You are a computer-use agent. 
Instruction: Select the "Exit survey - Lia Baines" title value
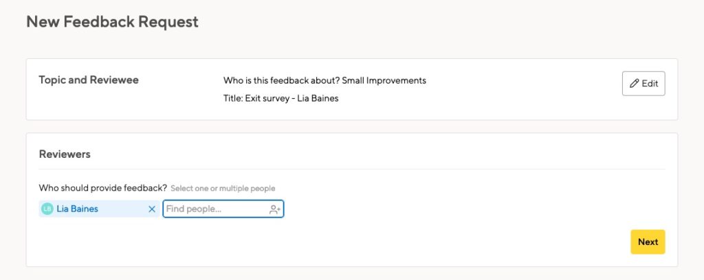click(x=291, y=98)
